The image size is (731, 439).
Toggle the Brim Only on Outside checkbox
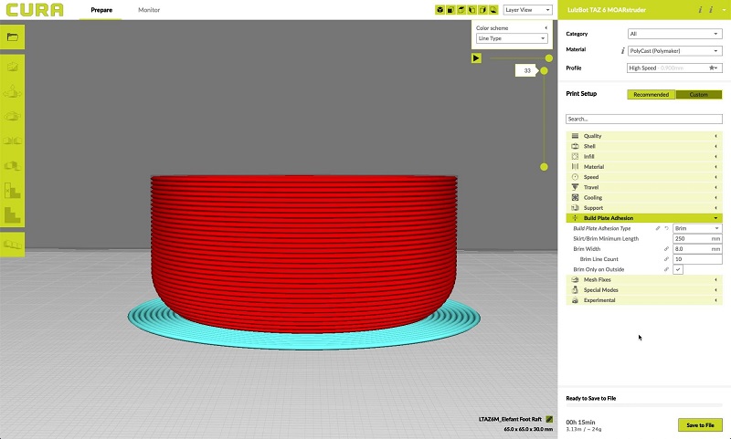pyautogui.click(x=678, y=269)
